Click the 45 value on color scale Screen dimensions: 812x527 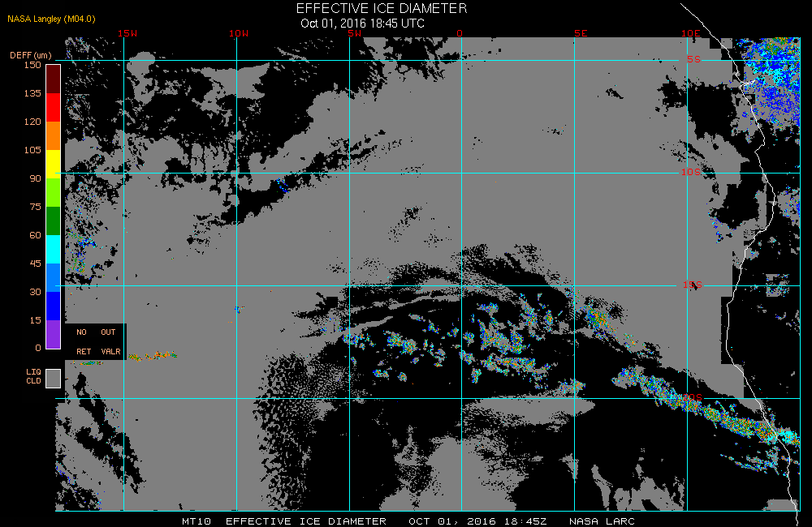(x=35, y=263)
